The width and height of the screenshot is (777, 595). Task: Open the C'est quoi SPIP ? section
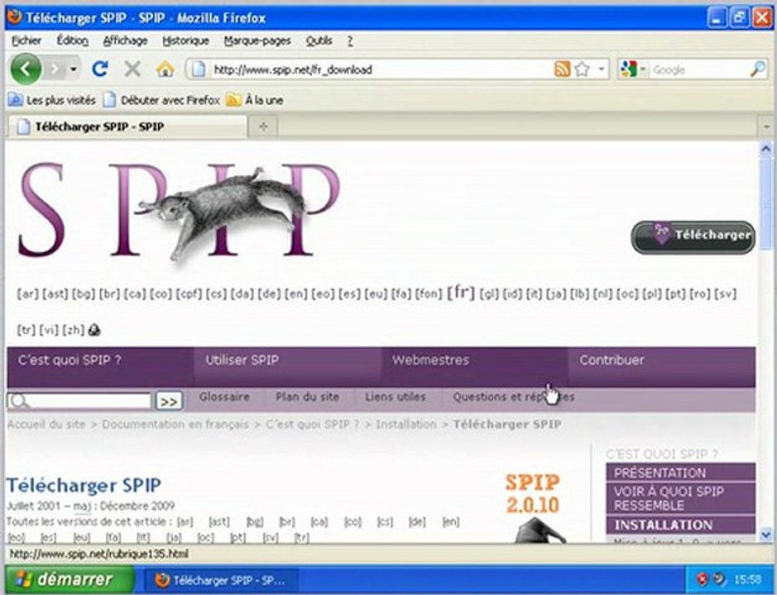(x=99, y=367)
